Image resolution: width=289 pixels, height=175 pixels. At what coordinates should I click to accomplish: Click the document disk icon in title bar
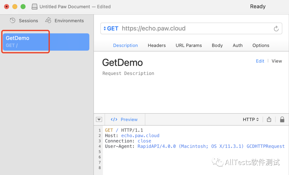35,7
